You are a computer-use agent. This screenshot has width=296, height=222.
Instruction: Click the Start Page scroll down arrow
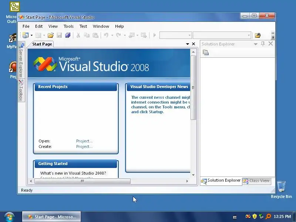pyautogui.click(x=193, y=175)
